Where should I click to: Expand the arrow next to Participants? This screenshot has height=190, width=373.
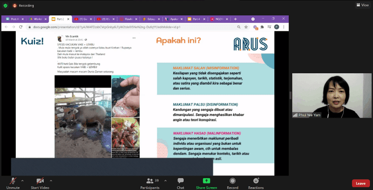(x=165, y=181)
